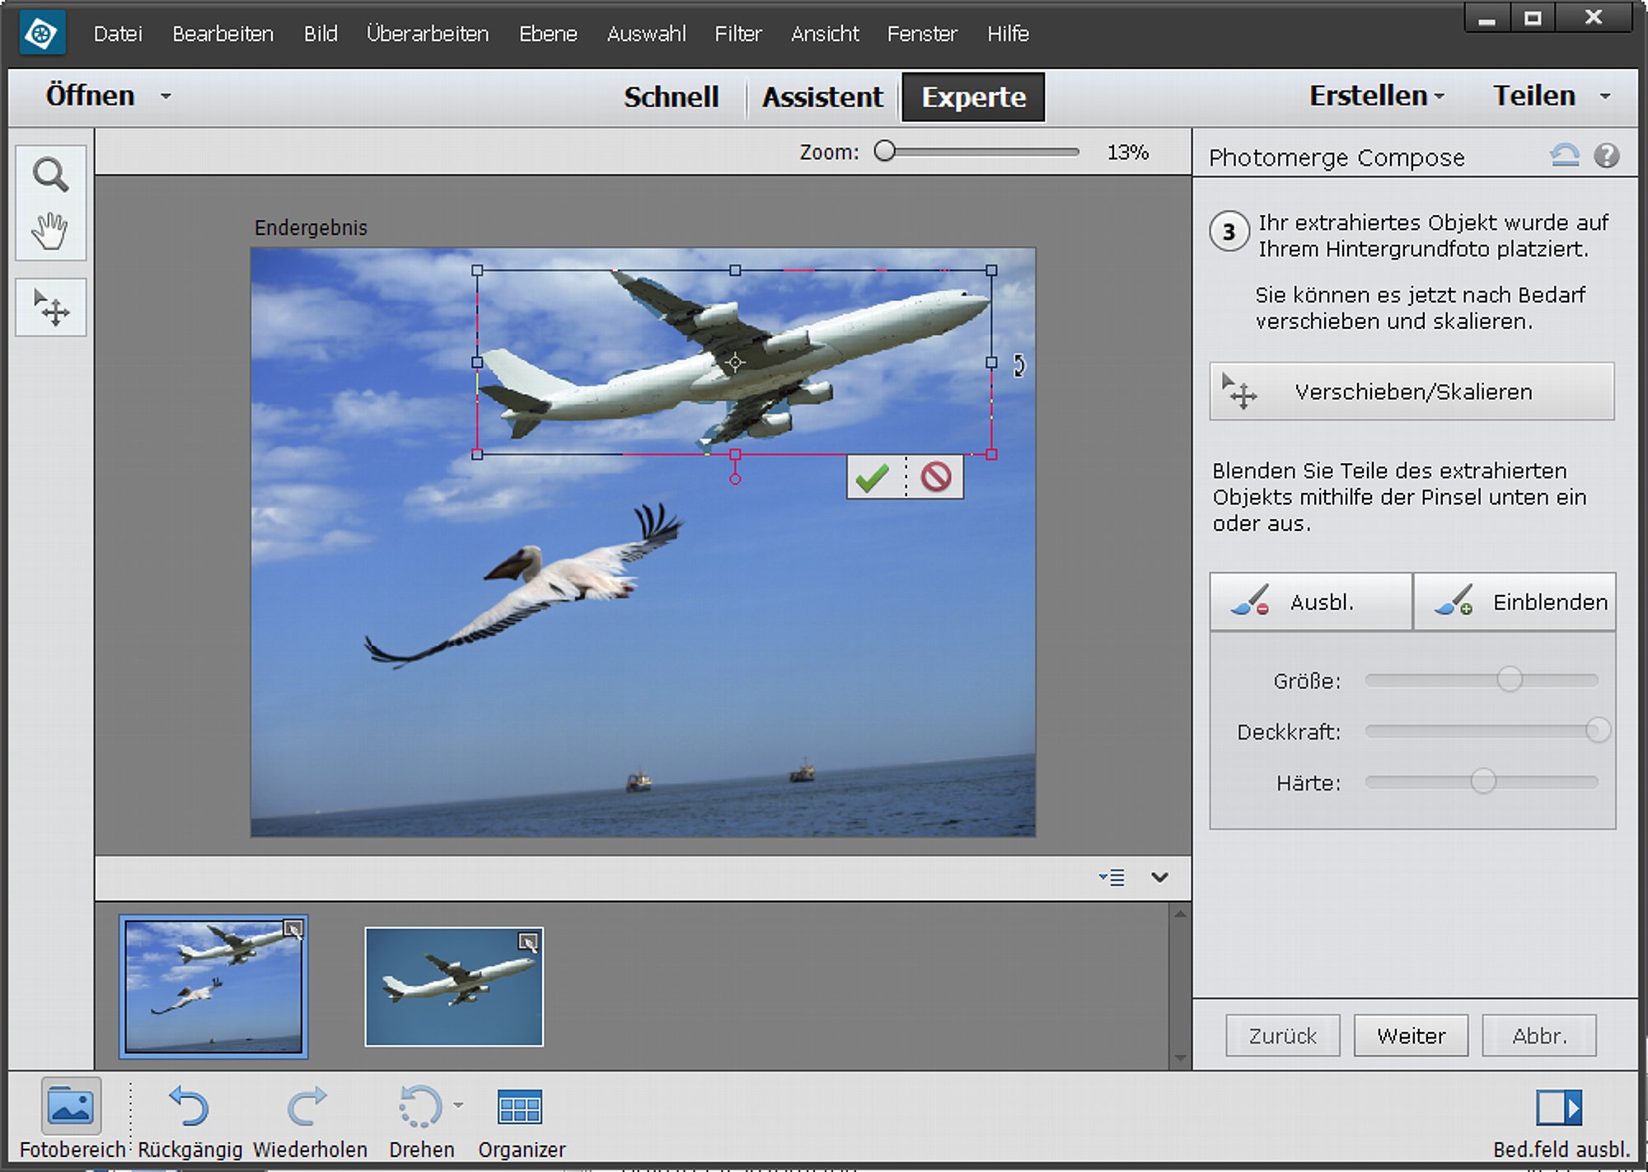Click edit badge on airplane thumbnail

point(528,941)
